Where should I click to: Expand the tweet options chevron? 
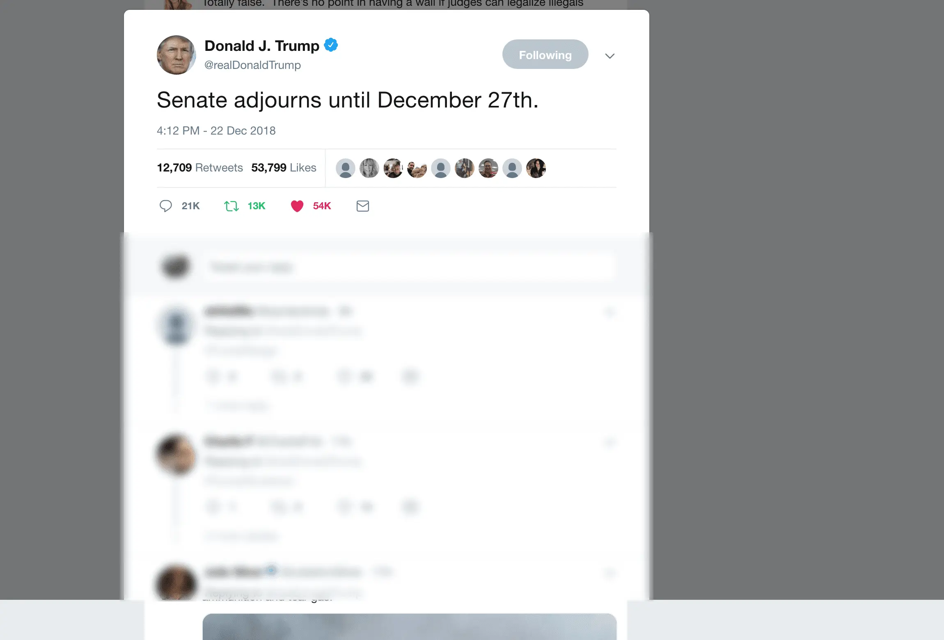click(610, 56)
